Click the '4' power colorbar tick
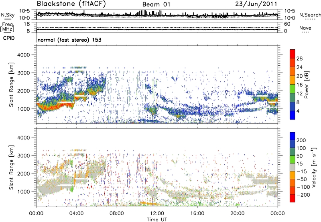The height and width of the screenshot is (222, 321). [298, 111]
